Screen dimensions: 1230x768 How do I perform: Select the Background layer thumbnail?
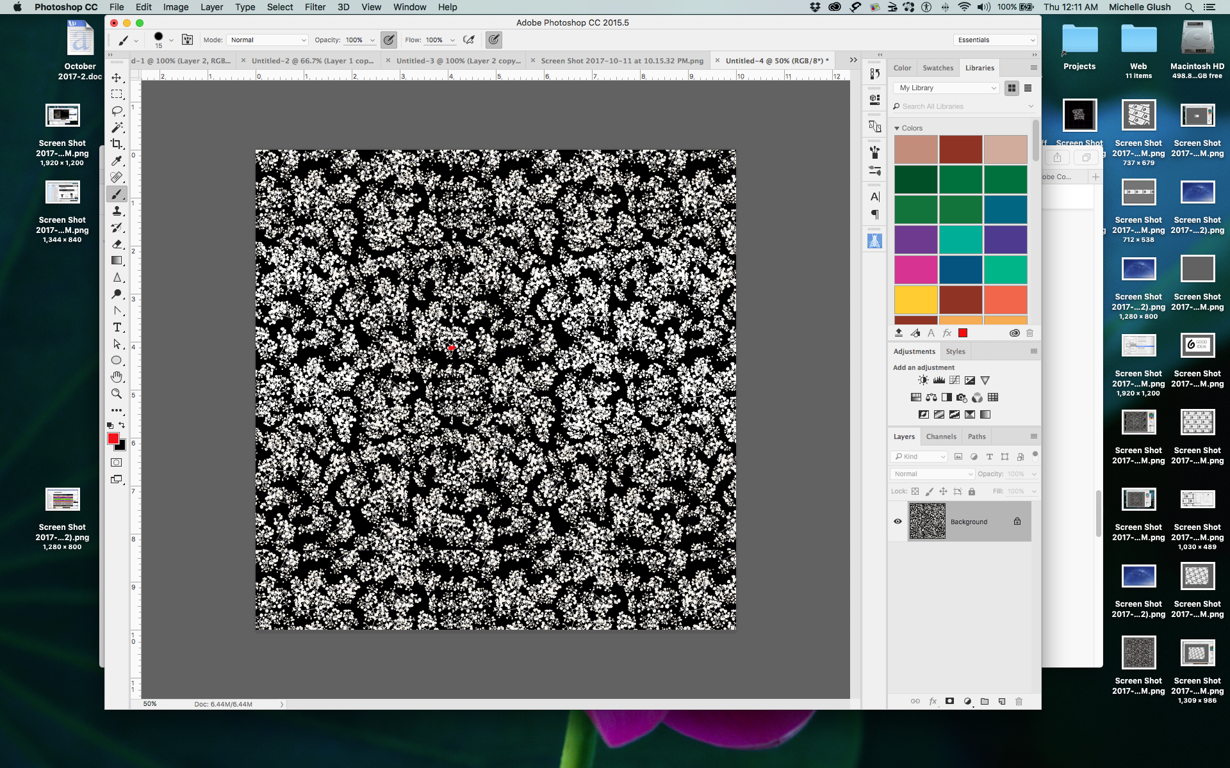(927, 521)
